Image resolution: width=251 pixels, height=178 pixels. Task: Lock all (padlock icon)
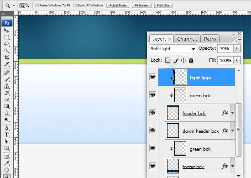tap(191, 60)
